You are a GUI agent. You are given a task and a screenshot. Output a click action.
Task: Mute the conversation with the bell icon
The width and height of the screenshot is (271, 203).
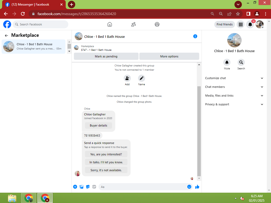[227, 62]
